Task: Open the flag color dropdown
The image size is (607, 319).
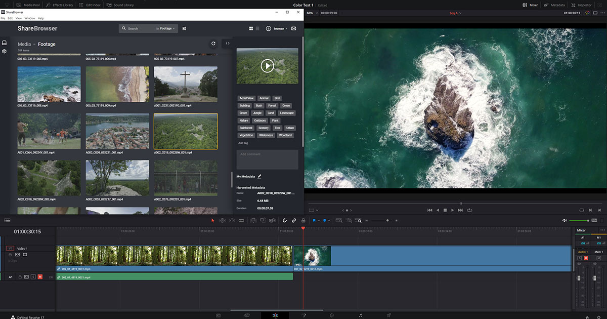Action: tap(319, 220)
